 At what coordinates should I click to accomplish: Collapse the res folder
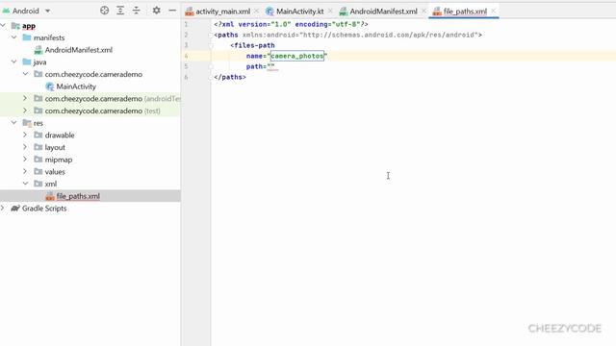(14, 122)
